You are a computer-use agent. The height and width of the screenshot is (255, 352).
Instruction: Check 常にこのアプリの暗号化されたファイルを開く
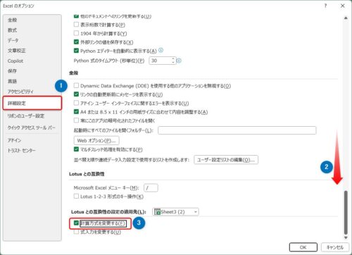click(x=76, y=120)
